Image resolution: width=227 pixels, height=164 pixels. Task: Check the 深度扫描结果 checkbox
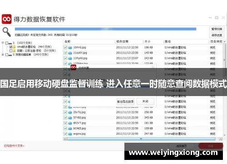tap(7, 55)
